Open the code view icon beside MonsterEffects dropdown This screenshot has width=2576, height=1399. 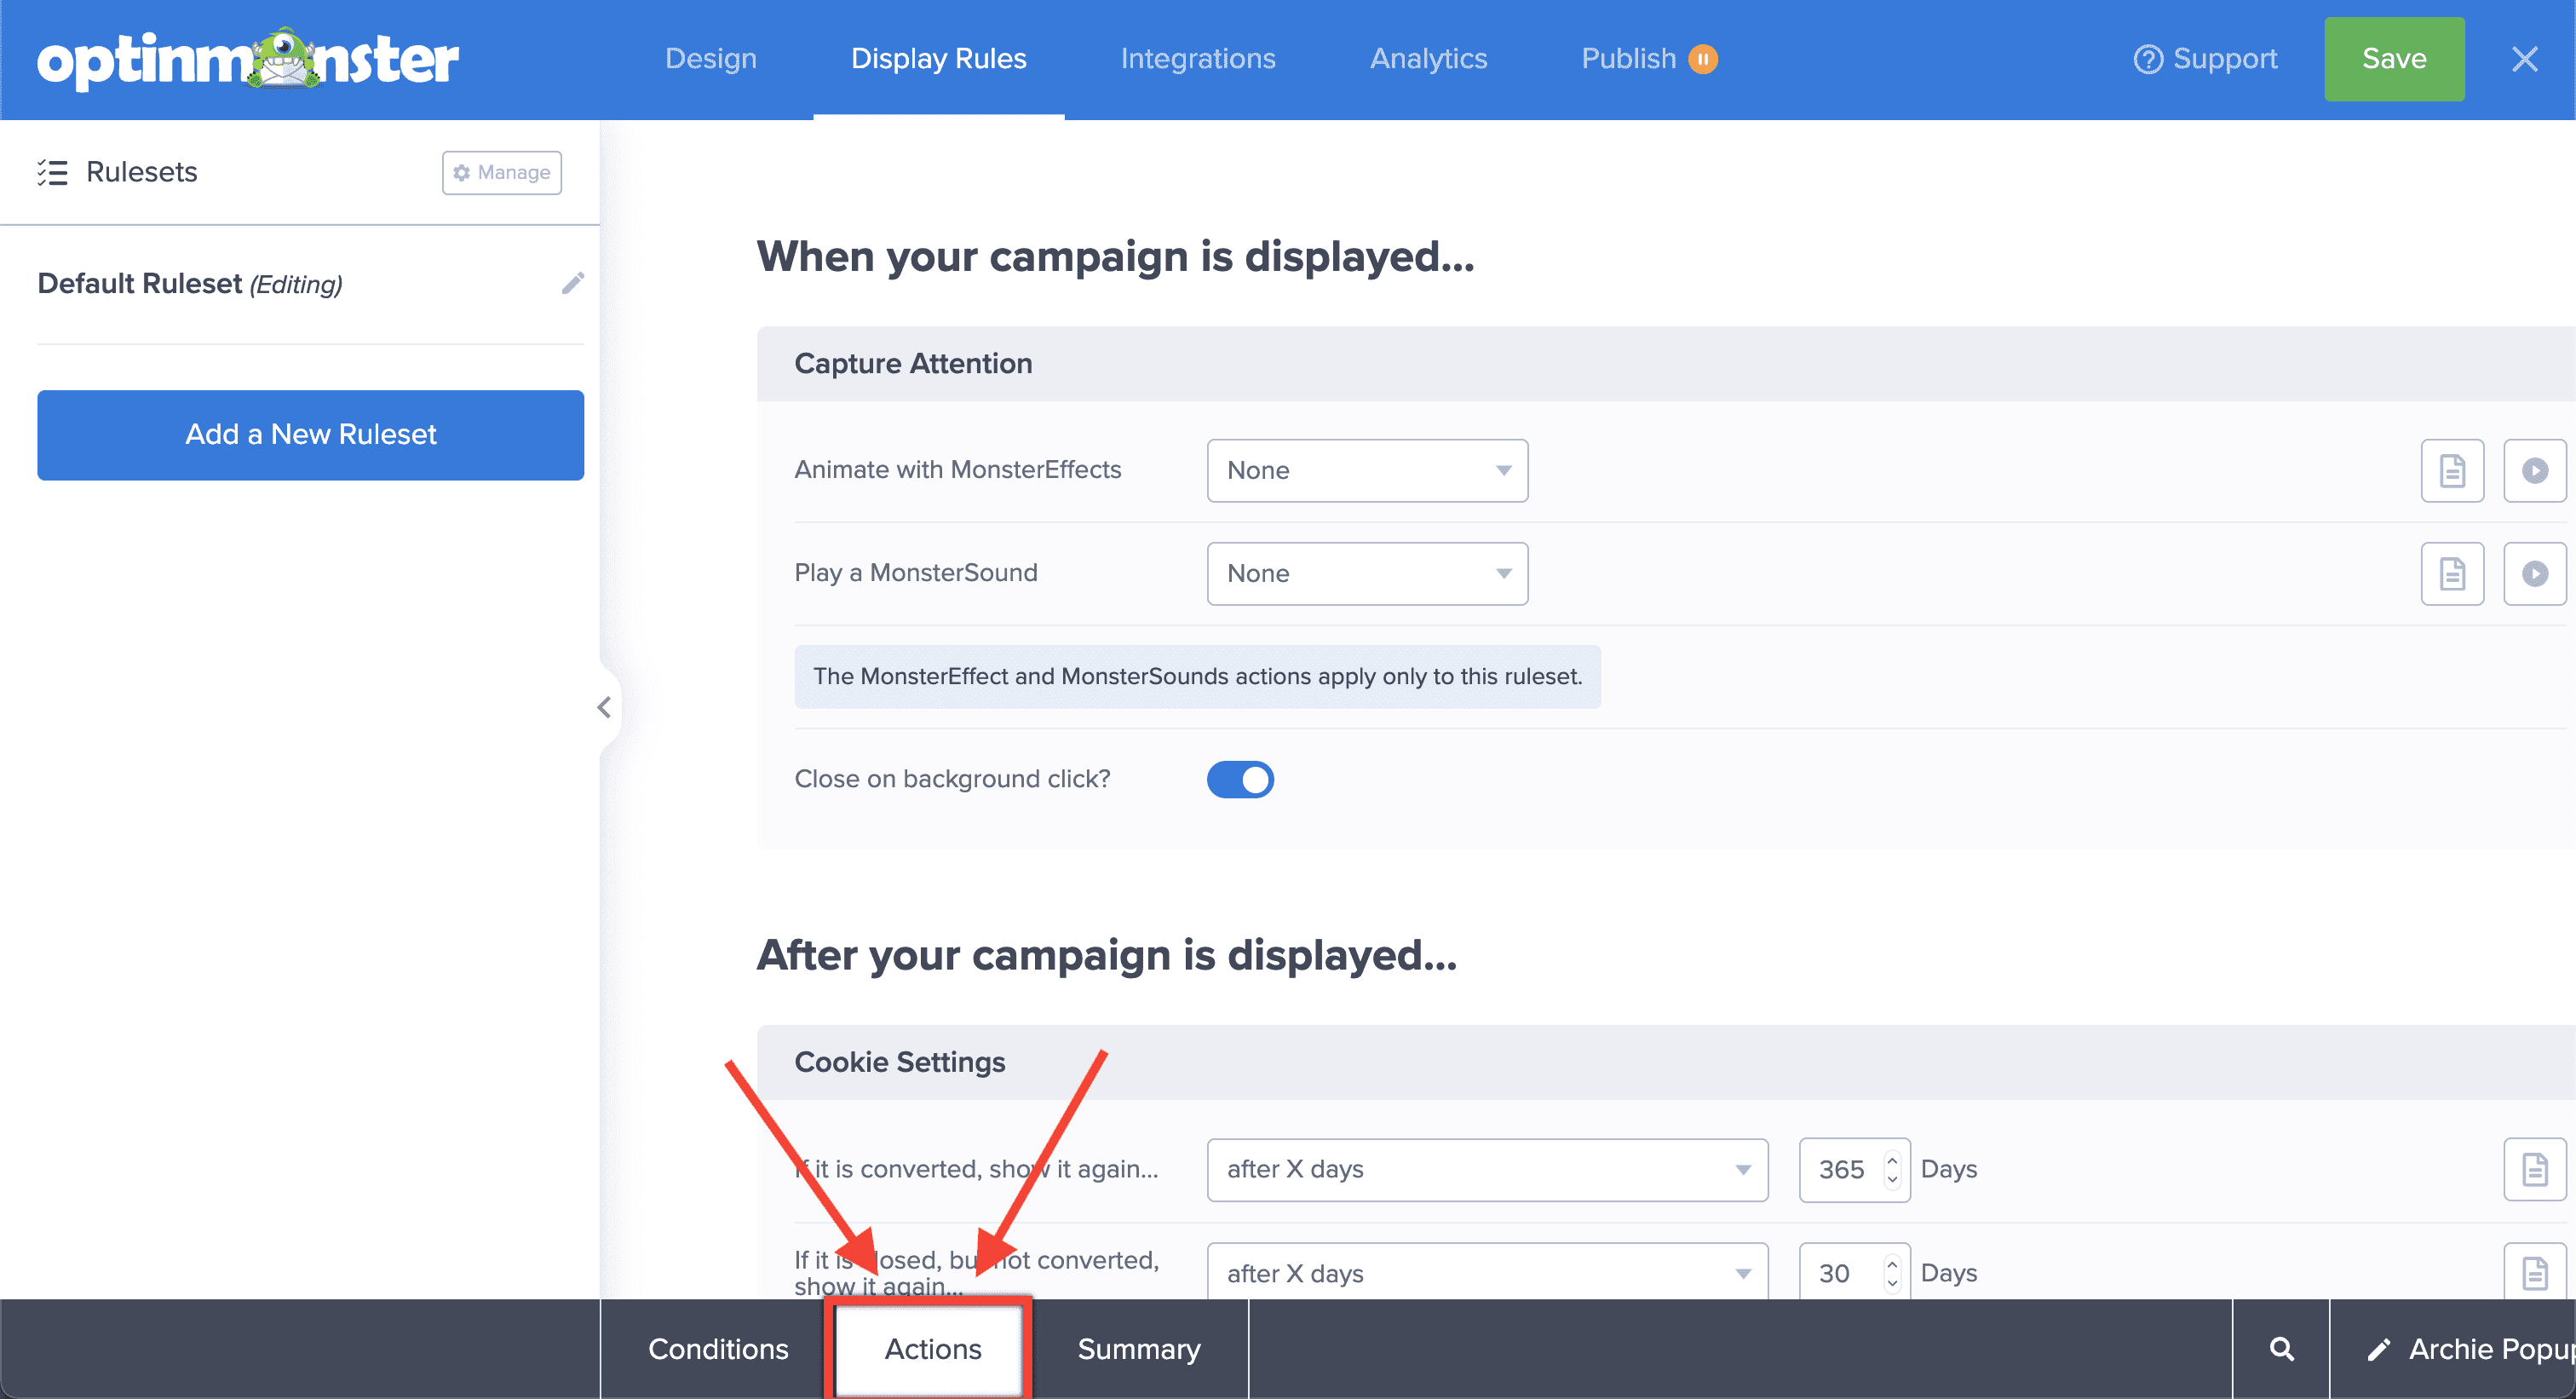tap(2452, 470)
